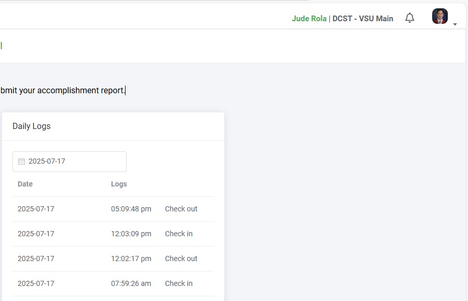The height and width of the screenshot is (301, 468).
Task: Click the Jude Rola username
Action: (x=309, y=19)
